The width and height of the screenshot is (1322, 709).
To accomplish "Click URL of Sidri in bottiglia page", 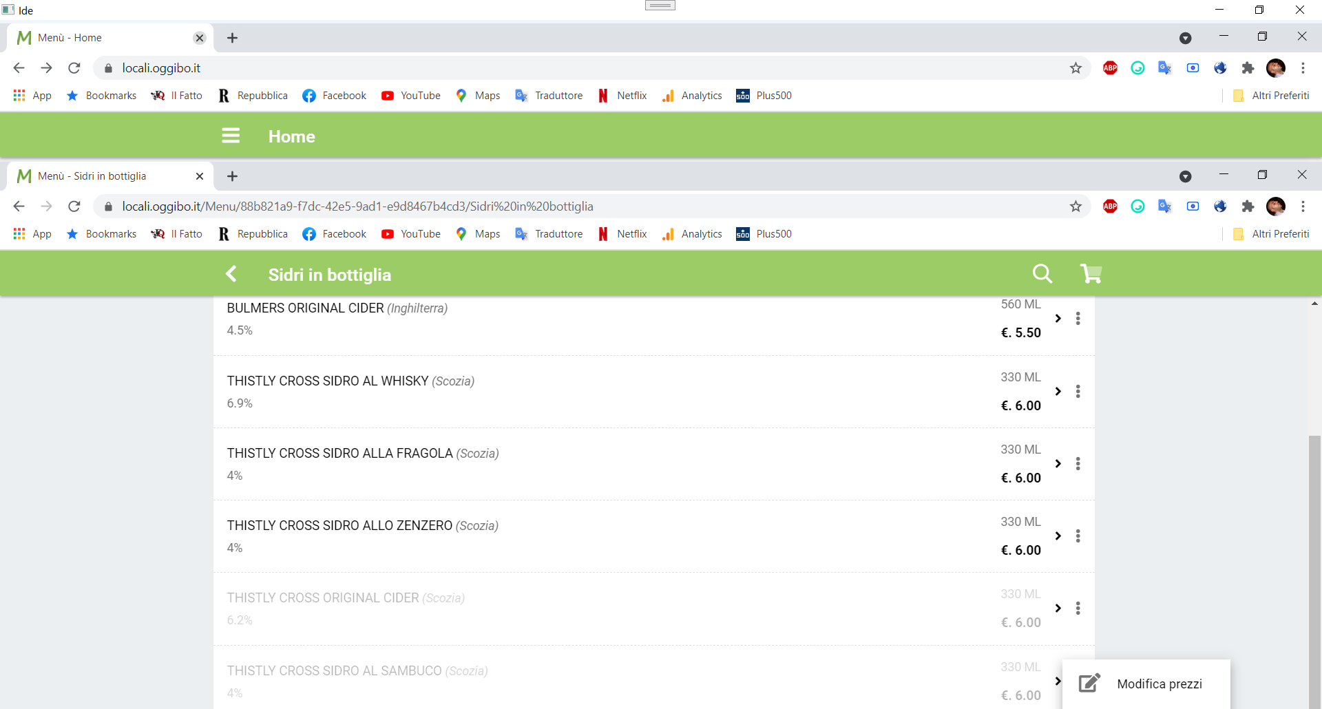I will click(357, 206).
